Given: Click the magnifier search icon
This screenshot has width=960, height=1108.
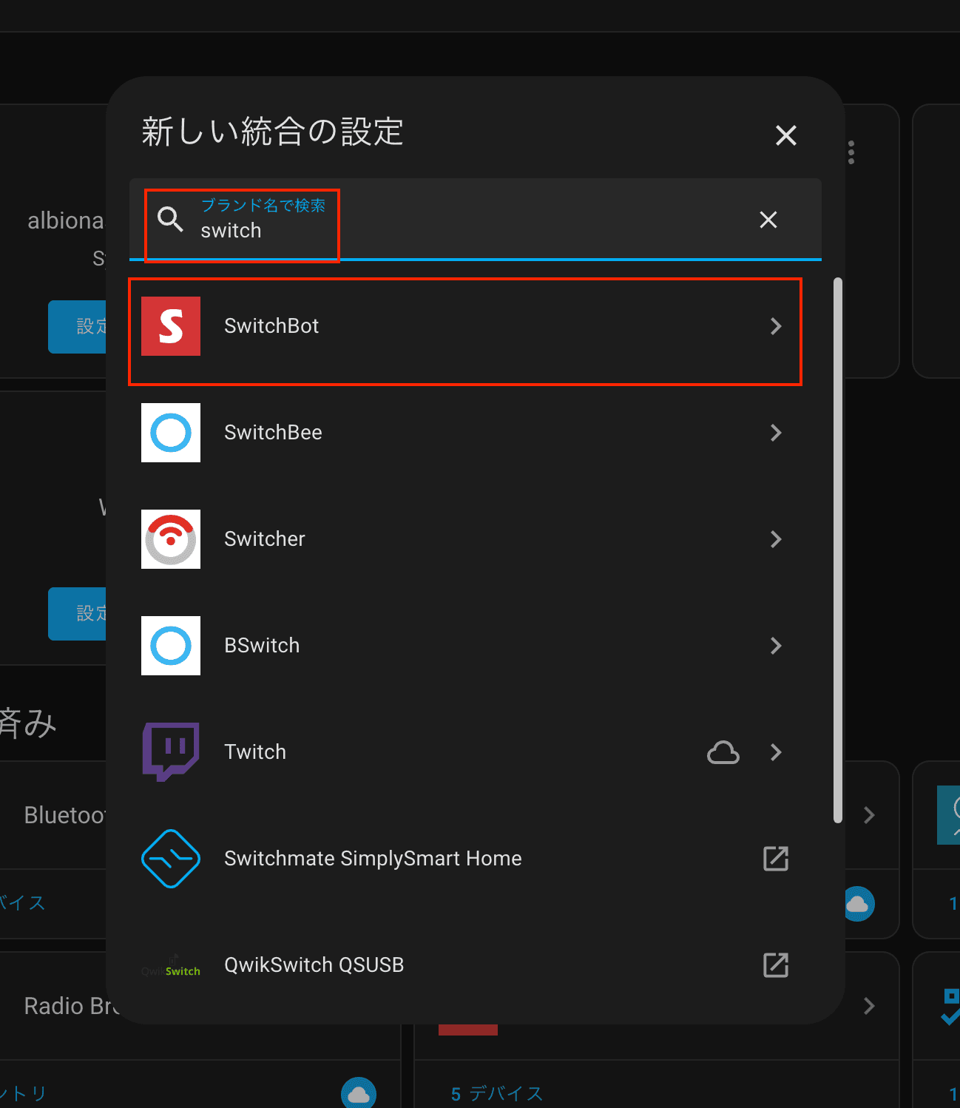Looking at the screenshot, I should point(170,219).
